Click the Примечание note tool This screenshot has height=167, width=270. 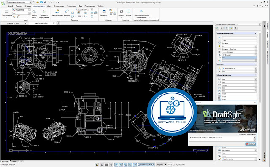pyautogui.click(x=7, y=13)
